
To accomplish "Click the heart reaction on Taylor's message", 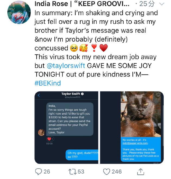I will pyautogui.click(x=50, y=139).
